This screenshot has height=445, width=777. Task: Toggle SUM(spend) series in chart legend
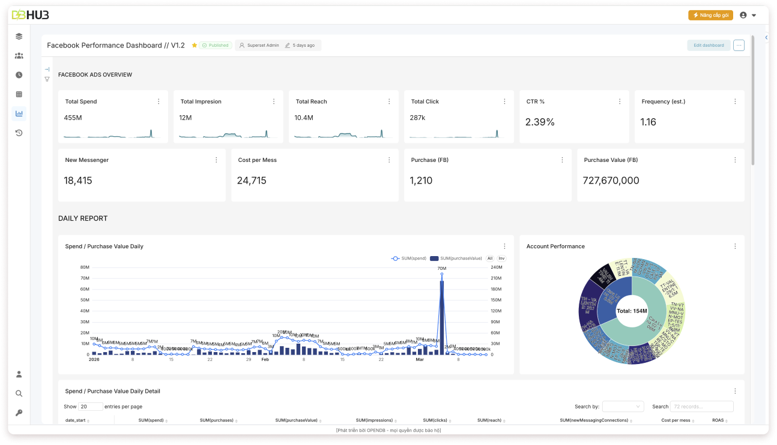pyautogui.click(x=409, y=258)
